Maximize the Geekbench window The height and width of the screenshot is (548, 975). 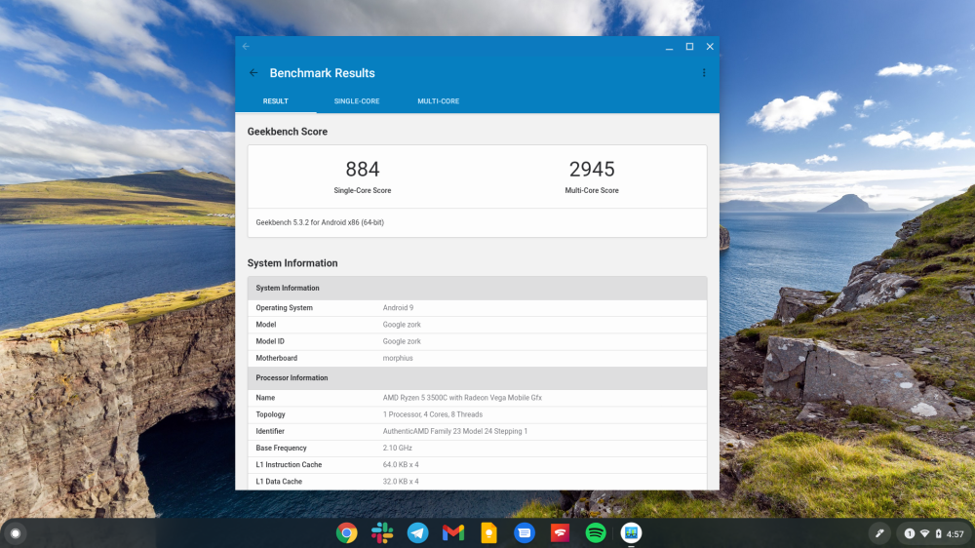point(689,47)
